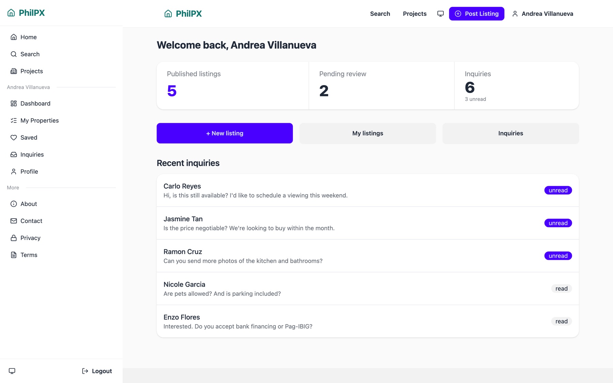
Task: Open the Inquiries button below the stats
Action: click(x=510, y=133)
